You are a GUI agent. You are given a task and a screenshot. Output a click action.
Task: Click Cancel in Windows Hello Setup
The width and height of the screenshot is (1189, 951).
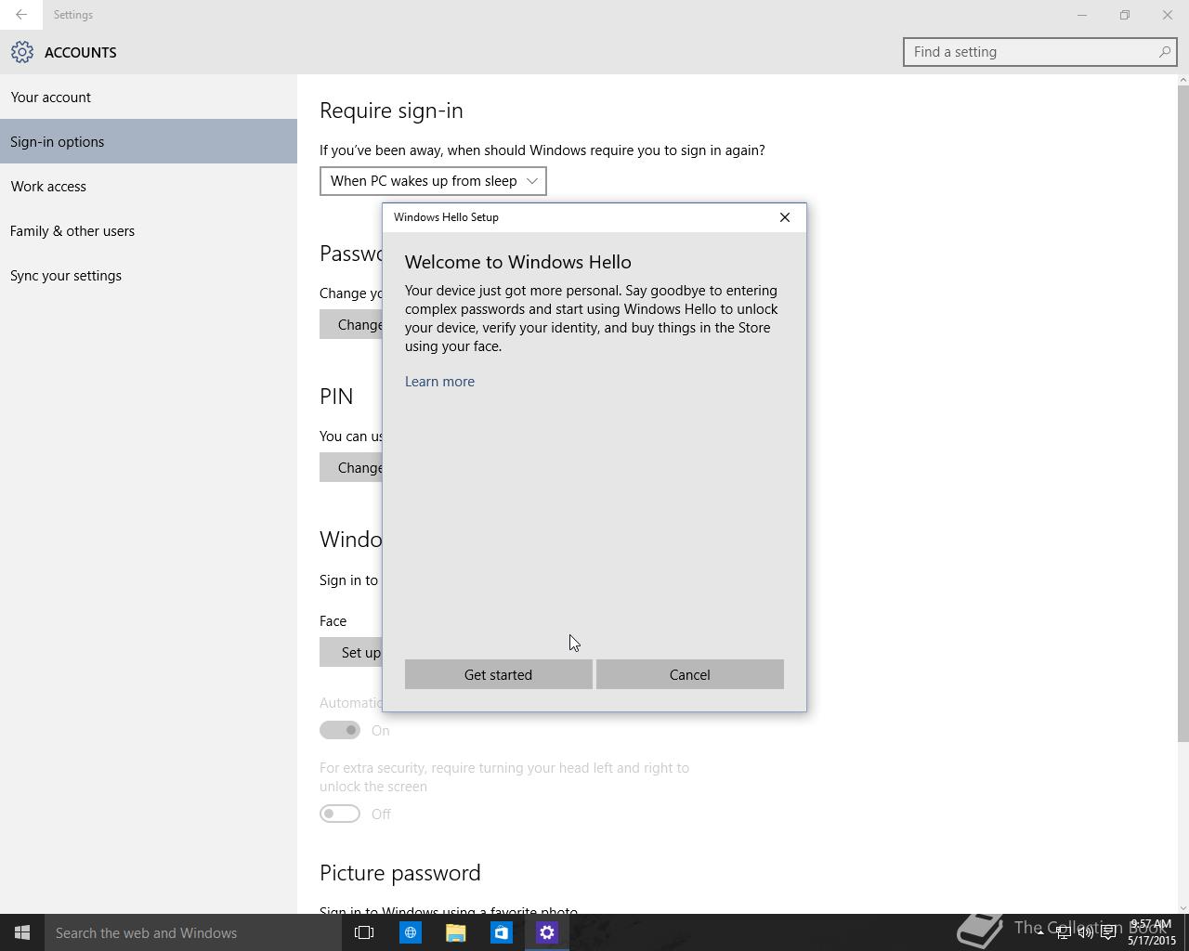click(689, 674)
